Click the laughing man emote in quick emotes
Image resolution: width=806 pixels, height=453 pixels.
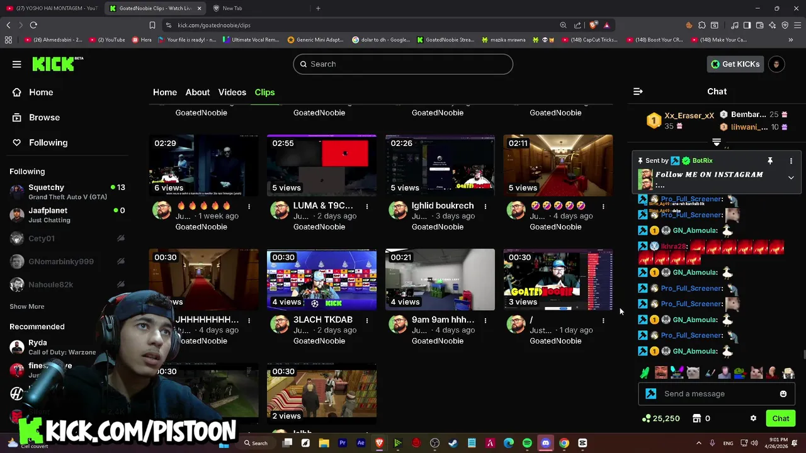tap(661, 372)
